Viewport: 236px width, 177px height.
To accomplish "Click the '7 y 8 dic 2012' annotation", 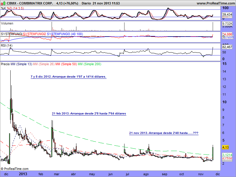I will click(x=68, y=77).
